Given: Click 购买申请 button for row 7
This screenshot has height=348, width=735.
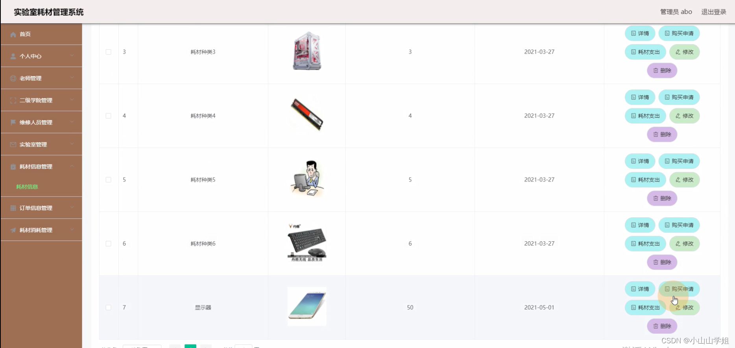Looking at the screenshot, I should click(679, 289).
